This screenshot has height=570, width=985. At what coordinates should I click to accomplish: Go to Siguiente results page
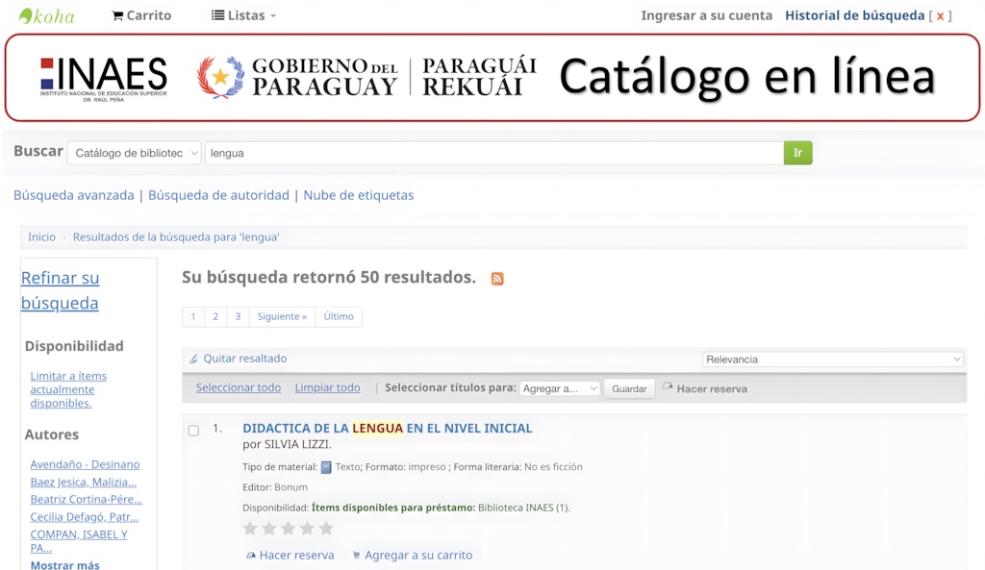[x=282, y=316]
